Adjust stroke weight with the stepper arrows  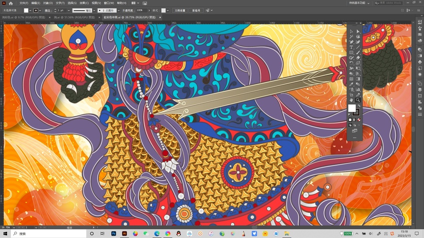[55, 10]
